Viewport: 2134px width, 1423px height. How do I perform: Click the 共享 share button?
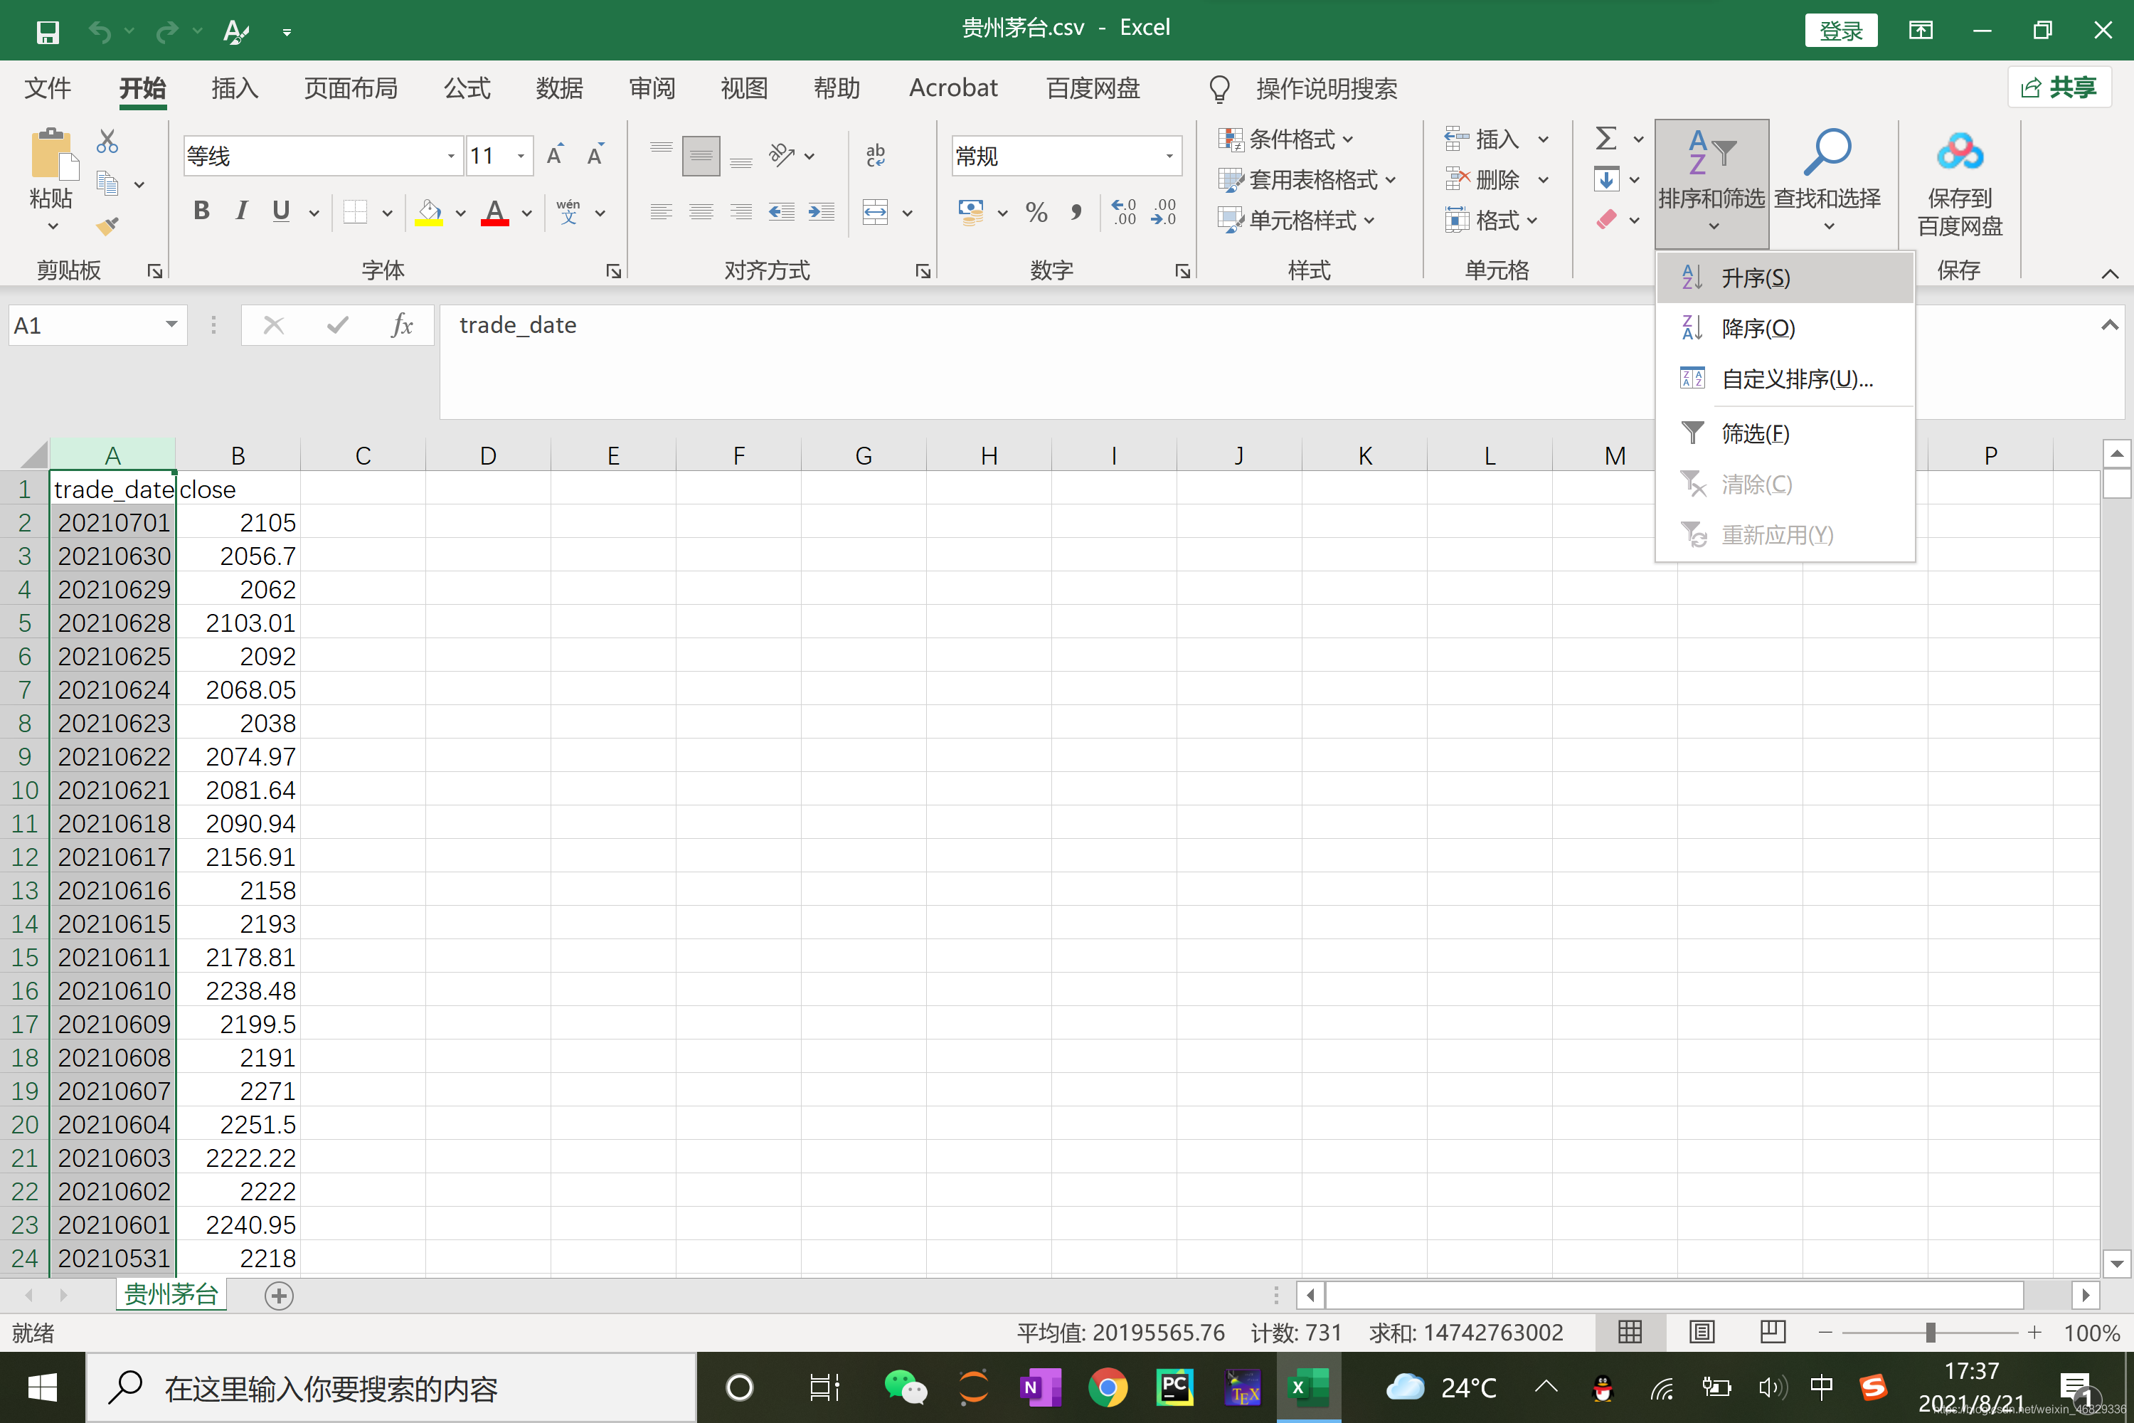pos(2059,88)
